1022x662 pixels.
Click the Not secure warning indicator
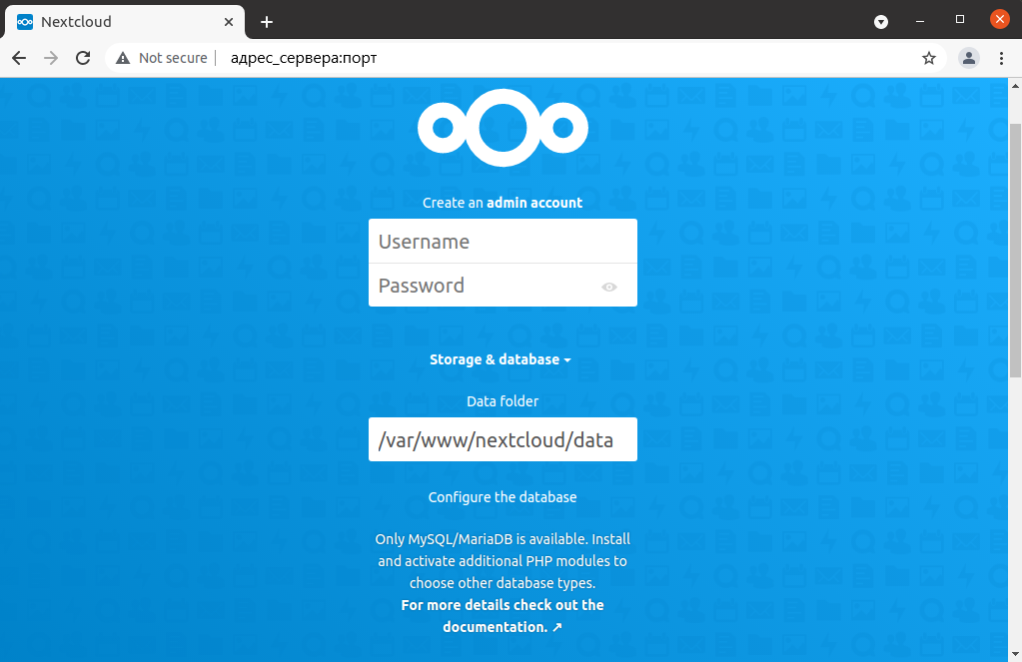coord(162,58)
